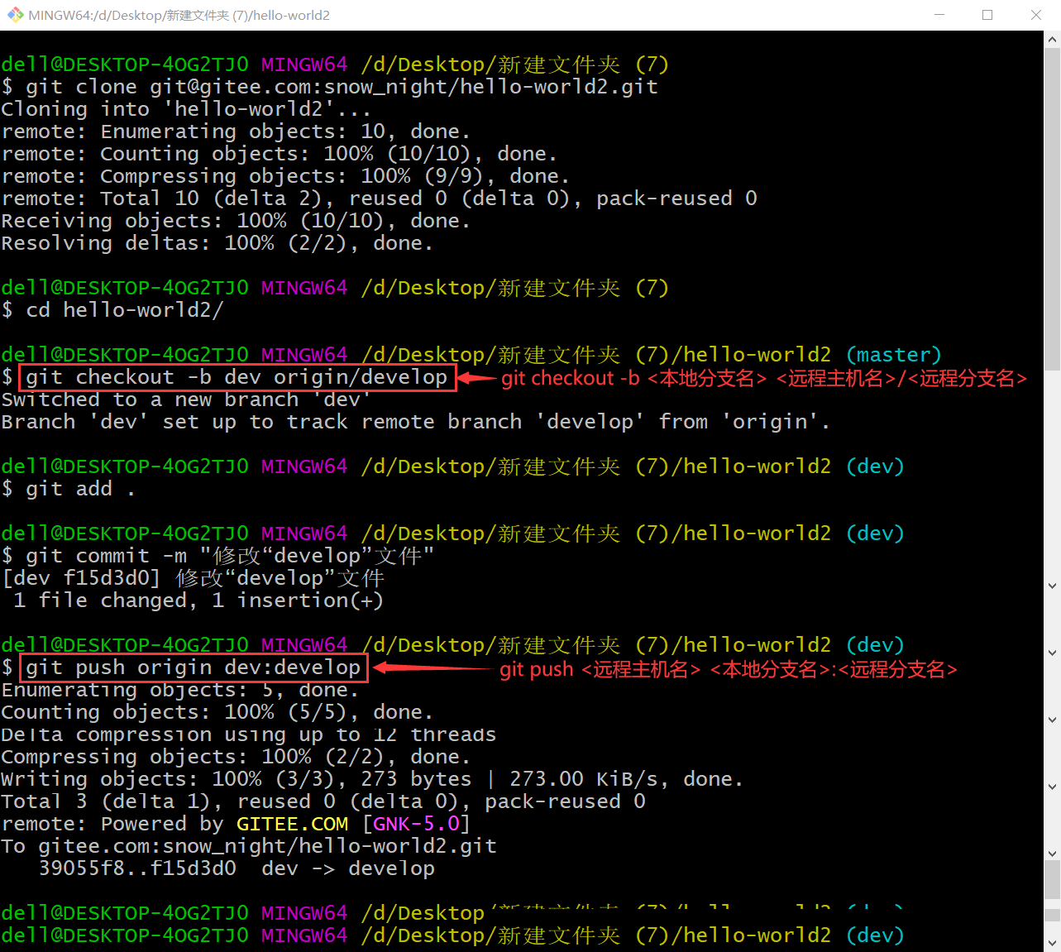Click the git commit -m "修改“develop”文件" command
Viewport: 1061px width, 952px height.
coord(230,556)
